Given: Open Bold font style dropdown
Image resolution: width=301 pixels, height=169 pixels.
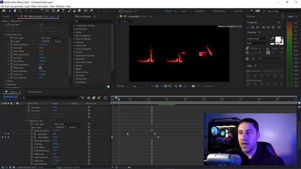Looking at the screenshot, I should pos(257,43).
